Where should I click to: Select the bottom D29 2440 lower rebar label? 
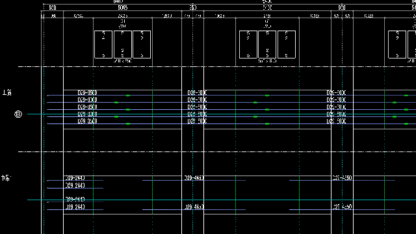coord(75,207)
